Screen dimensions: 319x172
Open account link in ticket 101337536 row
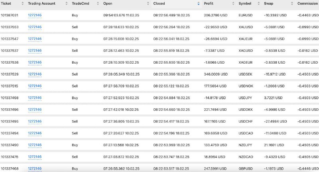click(35, 63)
